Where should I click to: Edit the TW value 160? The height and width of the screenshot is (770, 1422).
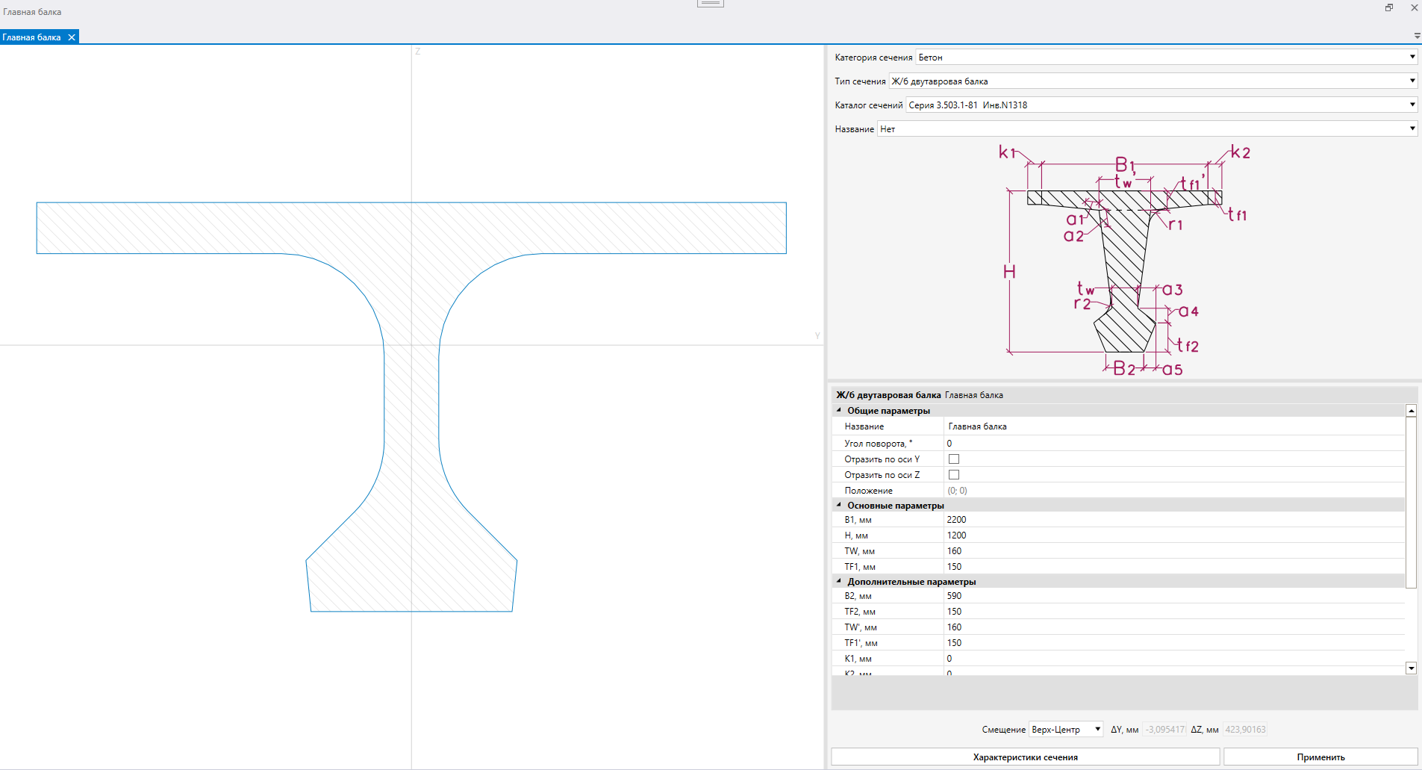tap(1174, 551)
